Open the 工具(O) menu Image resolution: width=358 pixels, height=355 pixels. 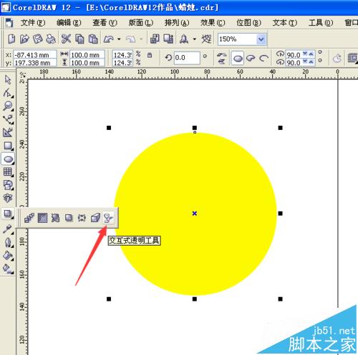[321, 23]
